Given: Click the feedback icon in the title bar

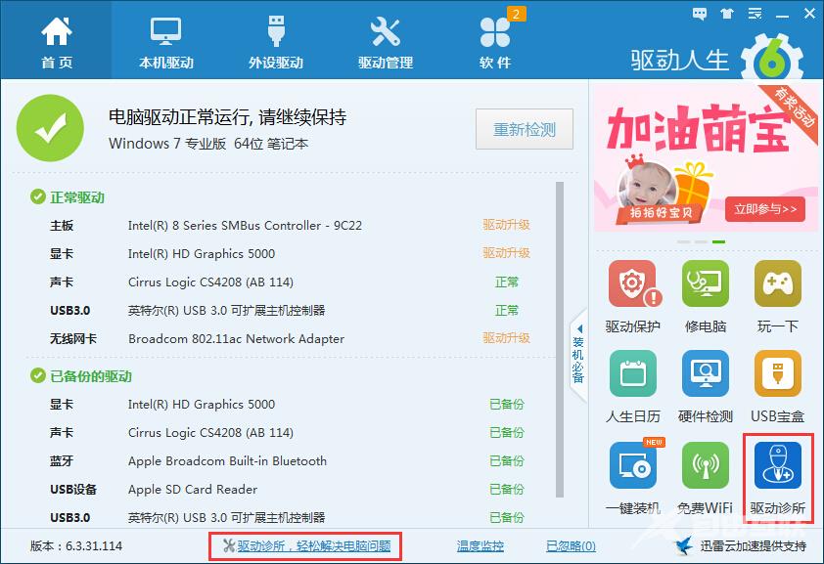Looking at the screenshot, I should [x=698, y=14].
